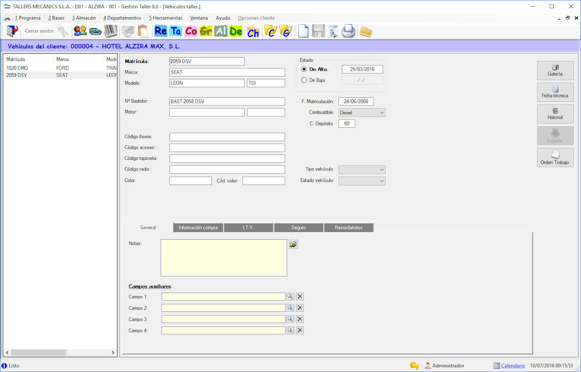Open the Combustible Diesel dropdown
The image size is (581, 372).
(x=362, y=112)
